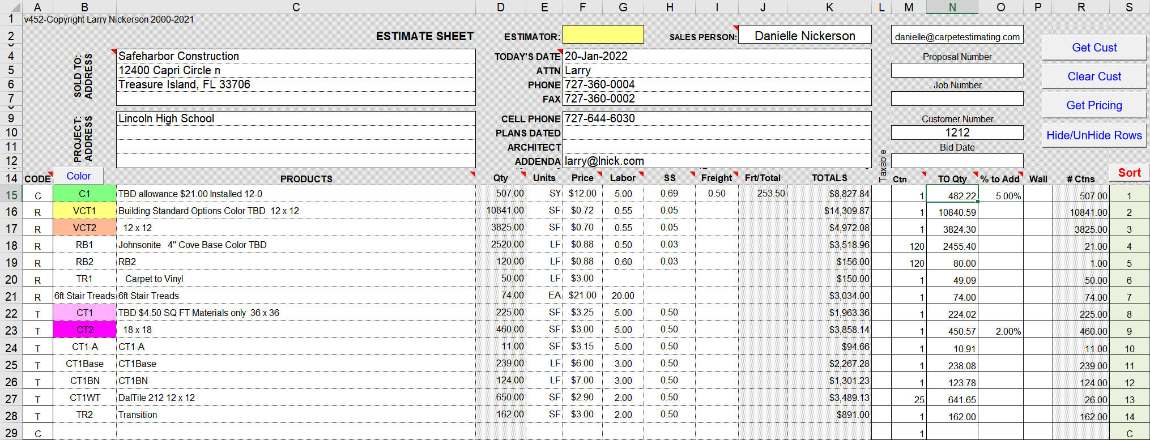Click the Danielle Nickerson sales person cell
The height and width of the screenshot is (440, 1150).
pyautogui.click(x=804, y=36)
